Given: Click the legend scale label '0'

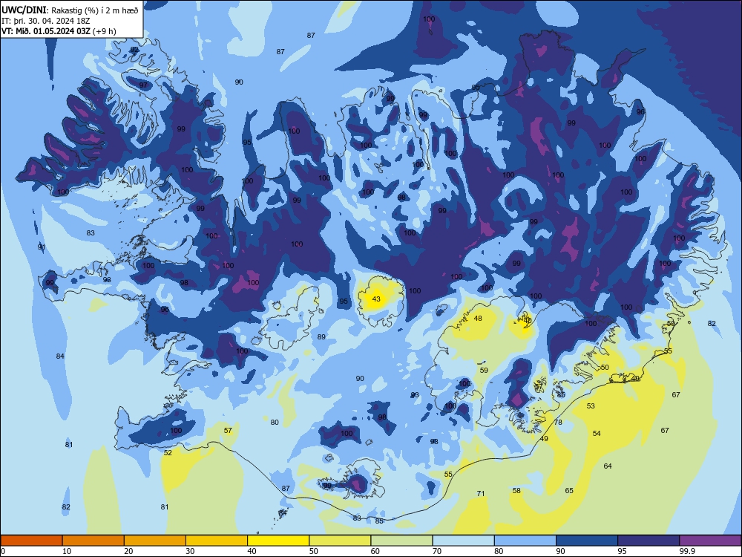Looking at the screenshot, I should [x=3, y=551].
